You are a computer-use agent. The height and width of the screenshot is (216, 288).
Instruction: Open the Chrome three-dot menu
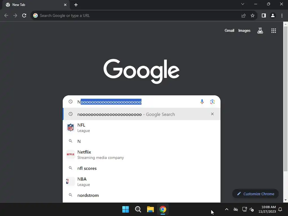tap(282, 16)
